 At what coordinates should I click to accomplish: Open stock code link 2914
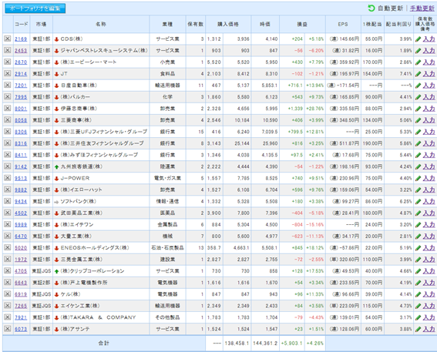21,74
